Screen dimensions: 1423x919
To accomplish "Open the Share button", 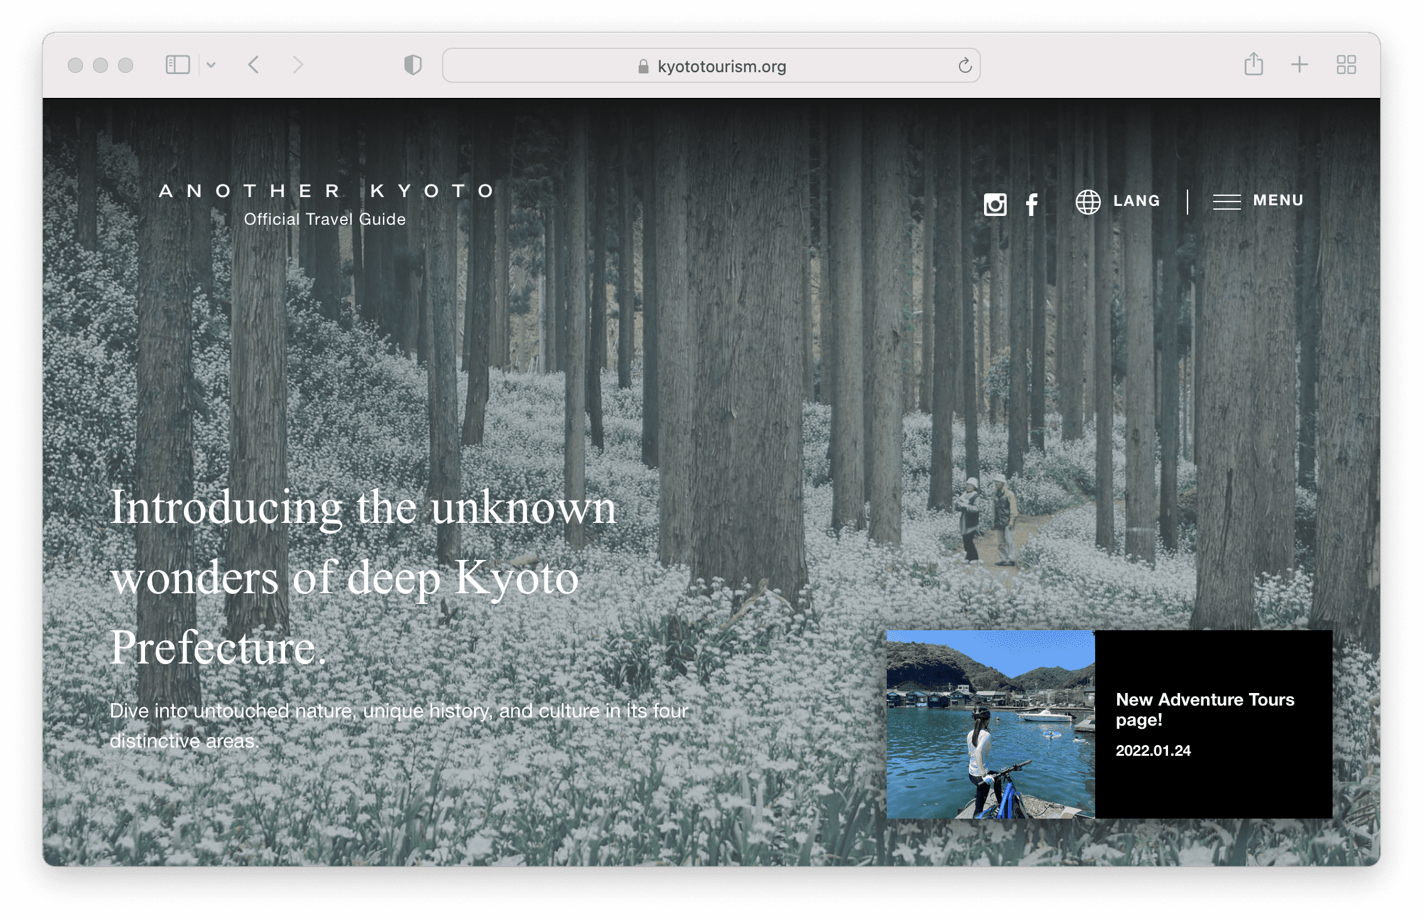I will (x=1253, y=64).
